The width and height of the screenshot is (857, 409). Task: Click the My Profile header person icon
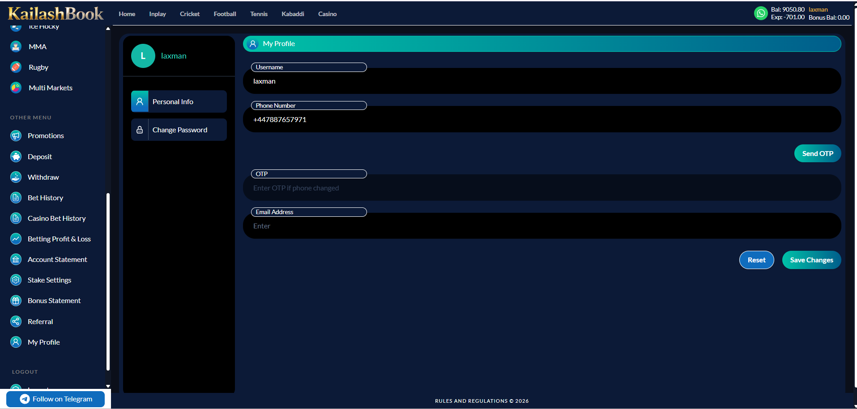coord(253,44)
